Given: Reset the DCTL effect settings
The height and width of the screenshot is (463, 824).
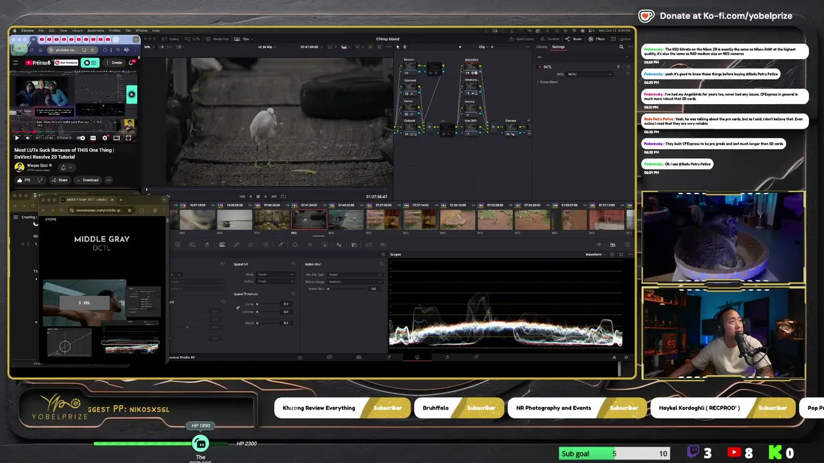Looking at the screenshot, I should (x=628, y=67).
